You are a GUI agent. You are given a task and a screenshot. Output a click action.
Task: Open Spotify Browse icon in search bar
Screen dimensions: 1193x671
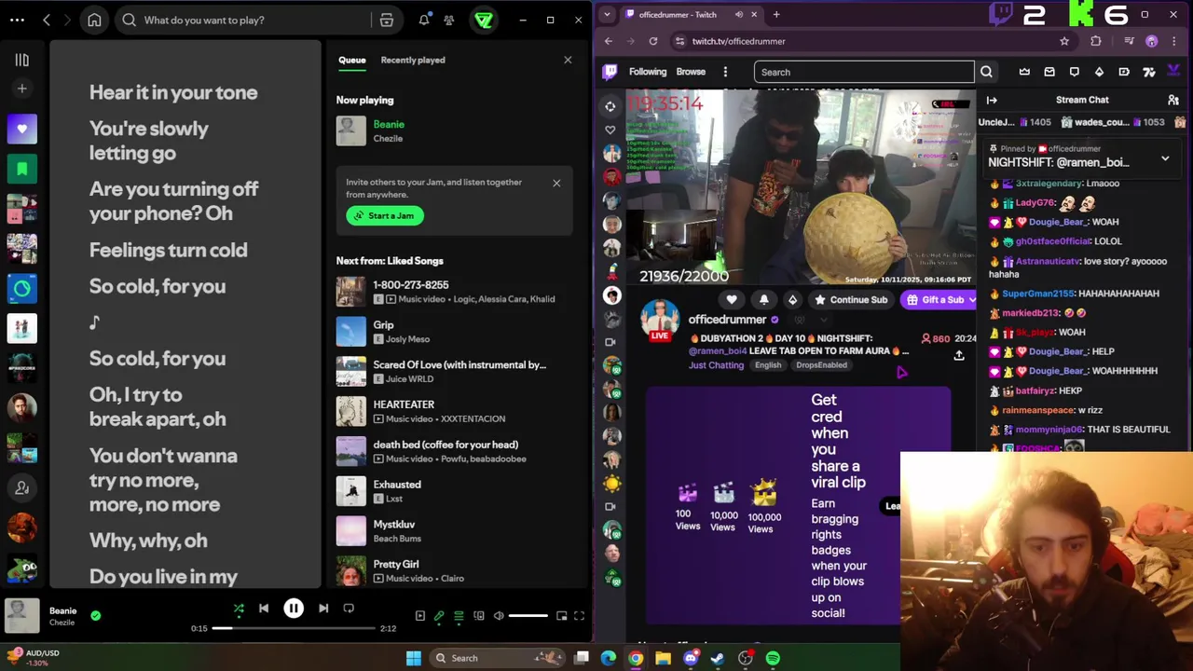coord(386,20)
